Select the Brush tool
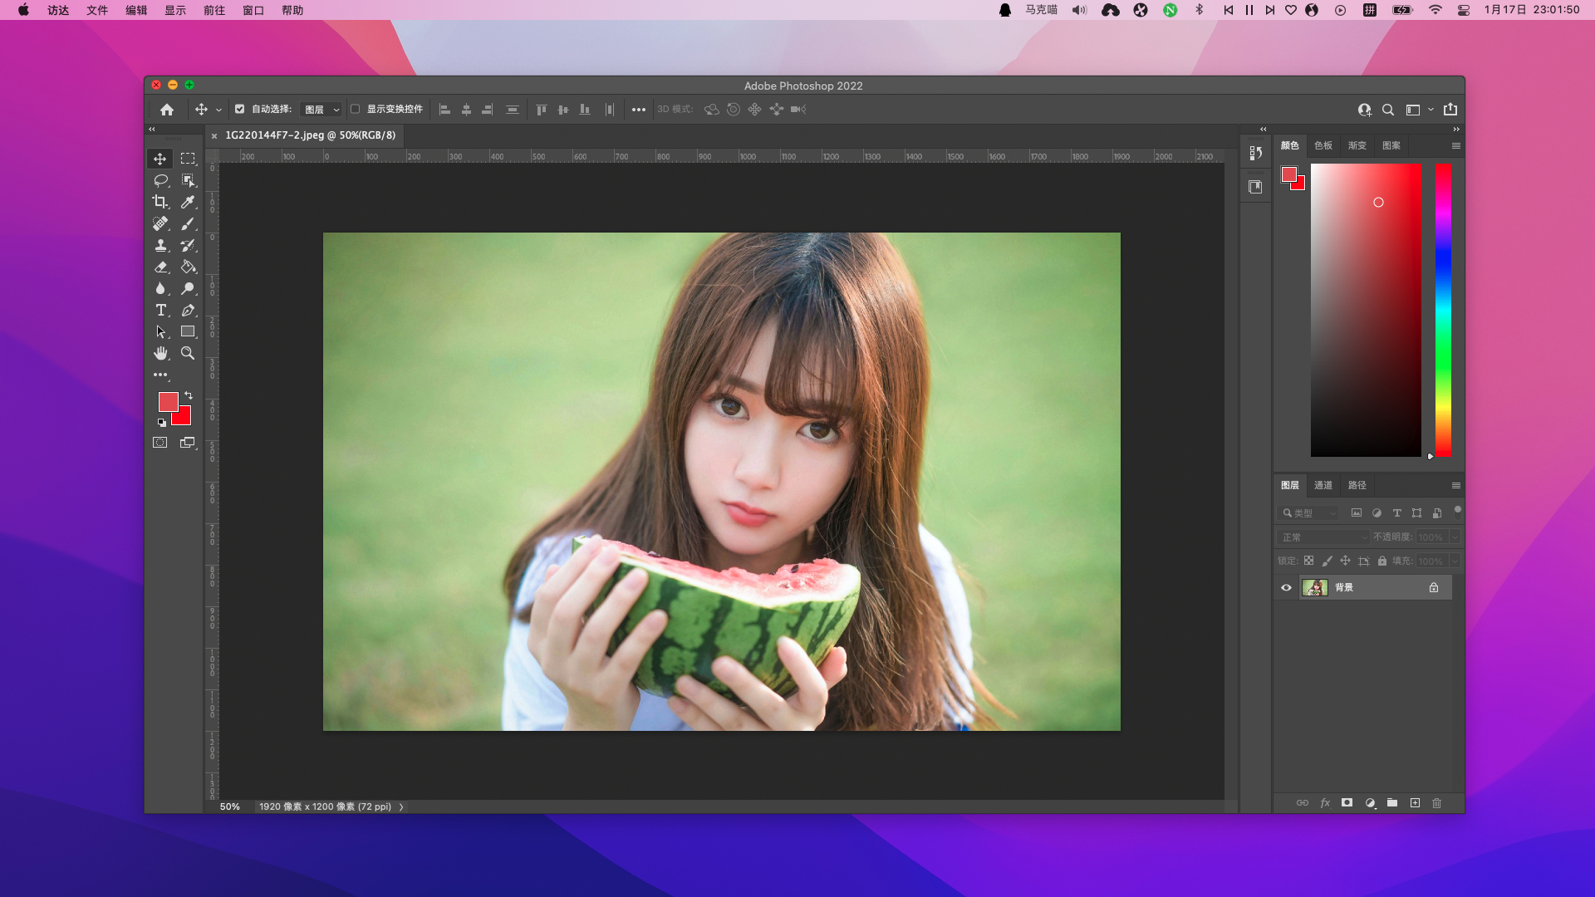This screenshot has height=897, width=1595. click(x=188, y=223)
